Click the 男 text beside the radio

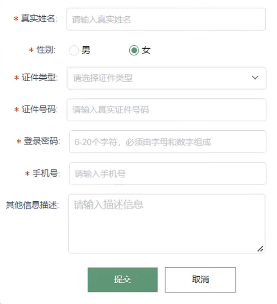pos(86,50)
